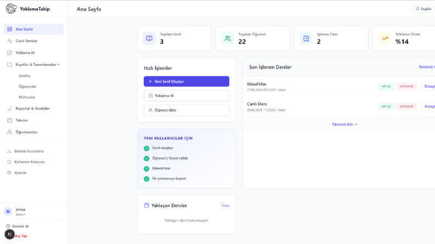The width and height of the screenshot is (435, 244).
Task: Toggle the Öğrenci / Excel yükle checklist item
Action: tap(146, 159)
